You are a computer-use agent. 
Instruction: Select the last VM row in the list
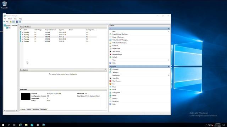tap(58, 41)
